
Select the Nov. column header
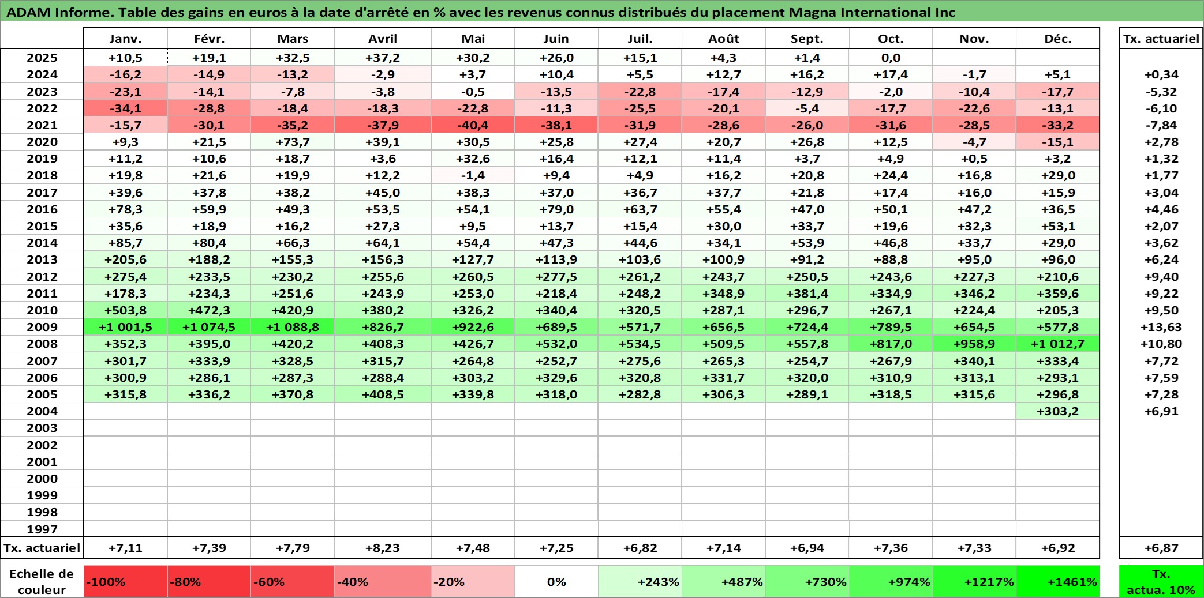pos(974,39)
